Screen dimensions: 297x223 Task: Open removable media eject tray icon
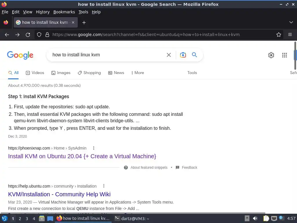tap(247, 218)
